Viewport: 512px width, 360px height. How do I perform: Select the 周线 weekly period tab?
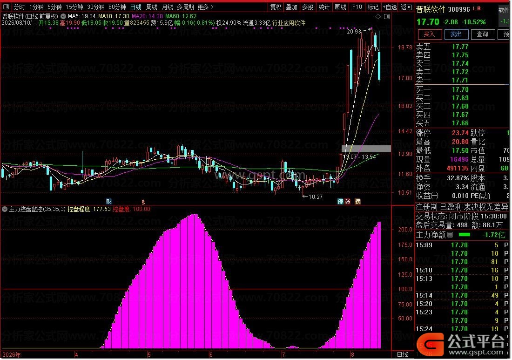tap(152, 7)
